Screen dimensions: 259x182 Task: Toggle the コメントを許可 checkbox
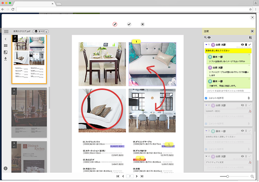[x=206, y=98]
